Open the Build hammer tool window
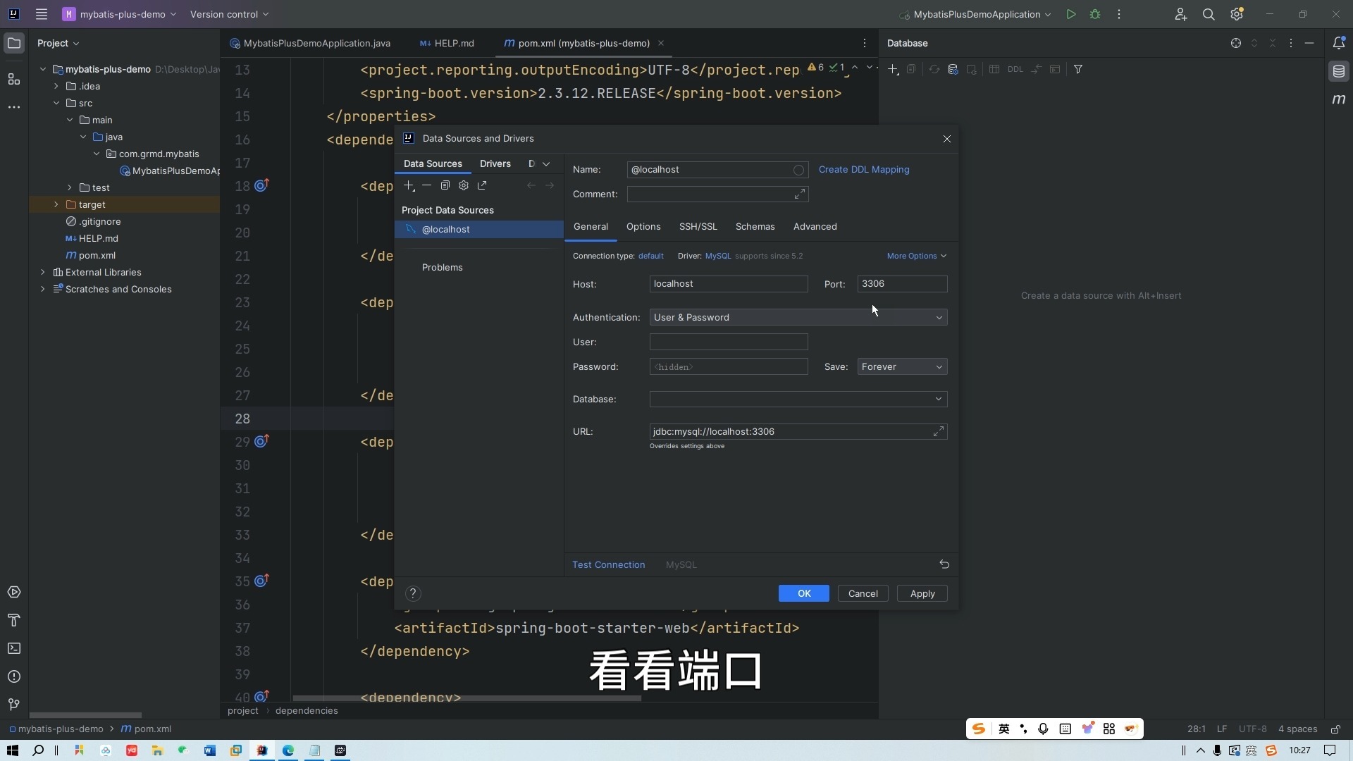The width and height of the screenshot is (1353, 761). coord(14,620)
